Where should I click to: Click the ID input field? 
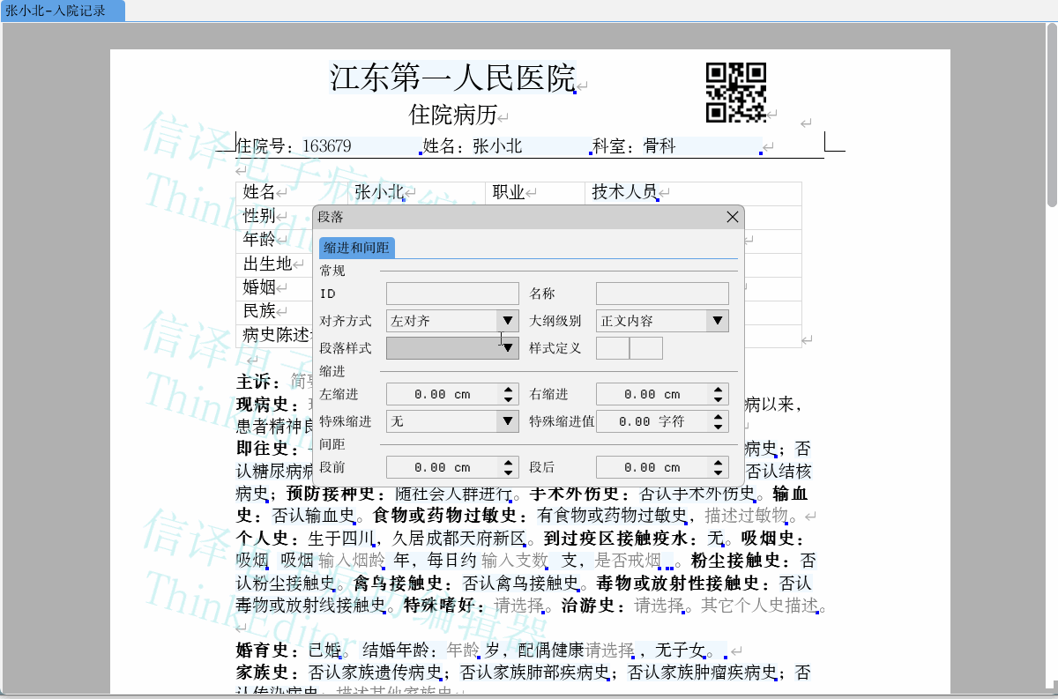click(452, 294)
